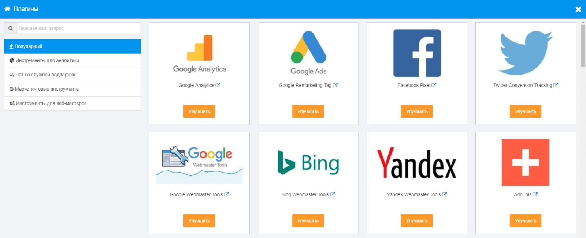Click Улучшить under Yandex Webmaster Tools
586x238 pixels.
417,221
